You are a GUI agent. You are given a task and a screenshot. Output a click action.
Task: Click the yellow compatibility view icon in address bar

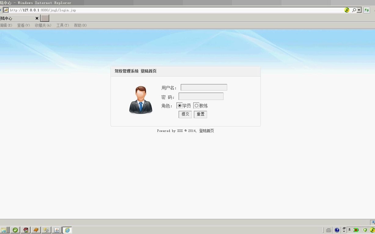347,10
